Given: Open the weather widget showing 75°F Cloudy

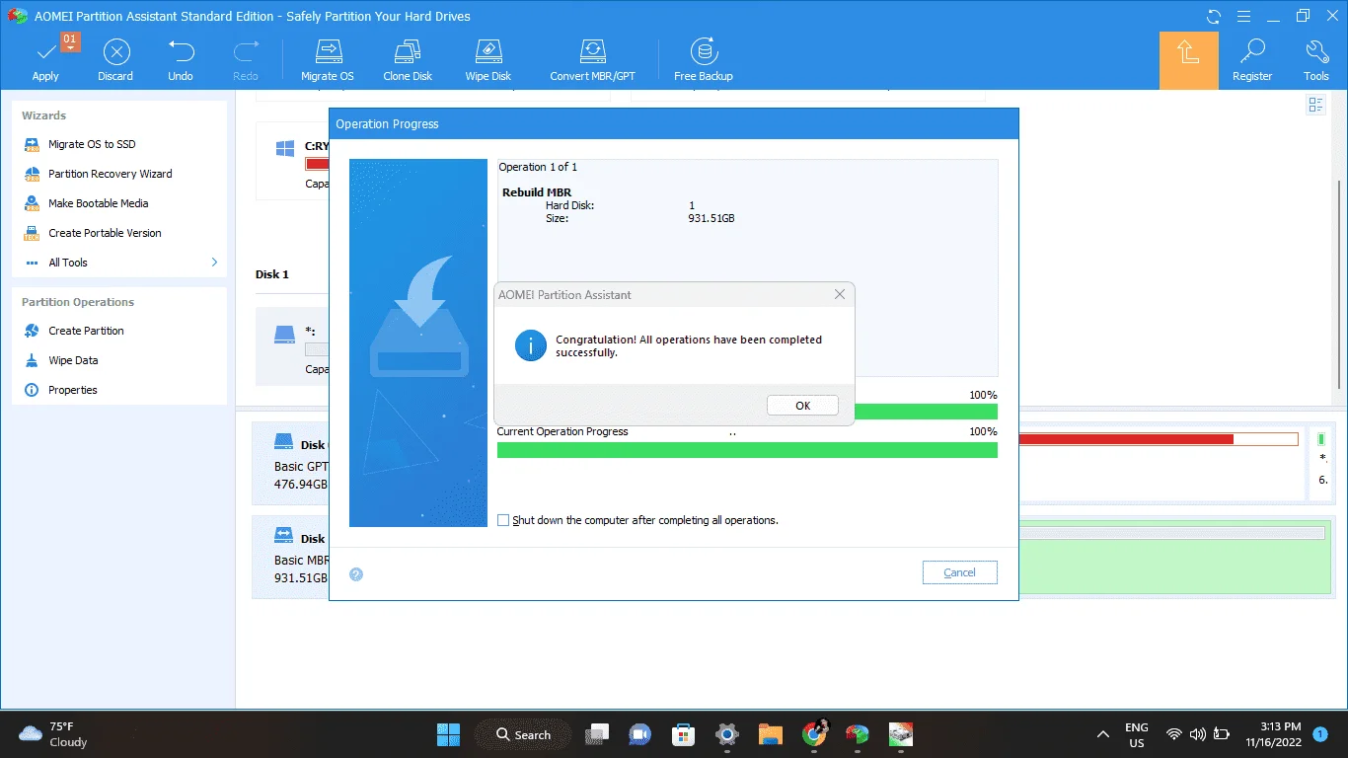Looking at the screenshot, I should (54, 734).
